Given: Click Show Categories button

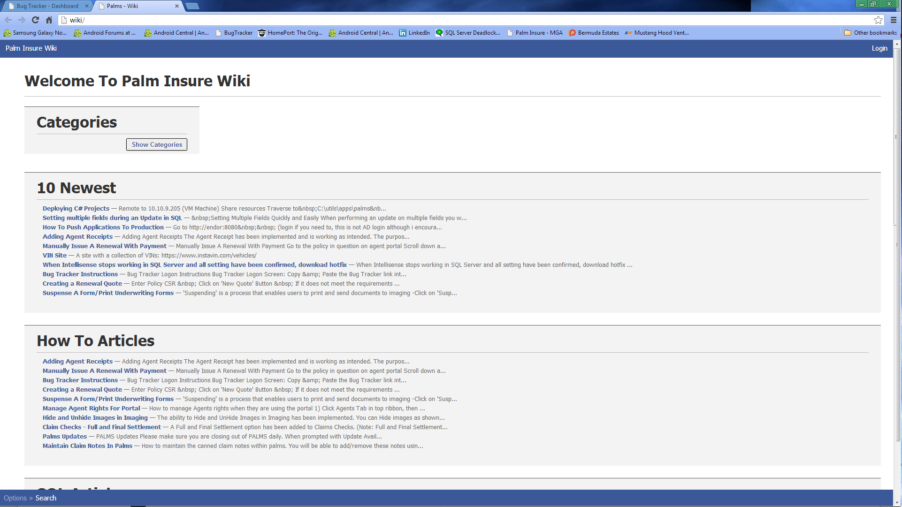Looking at the screenshot, I should point(157,144).
